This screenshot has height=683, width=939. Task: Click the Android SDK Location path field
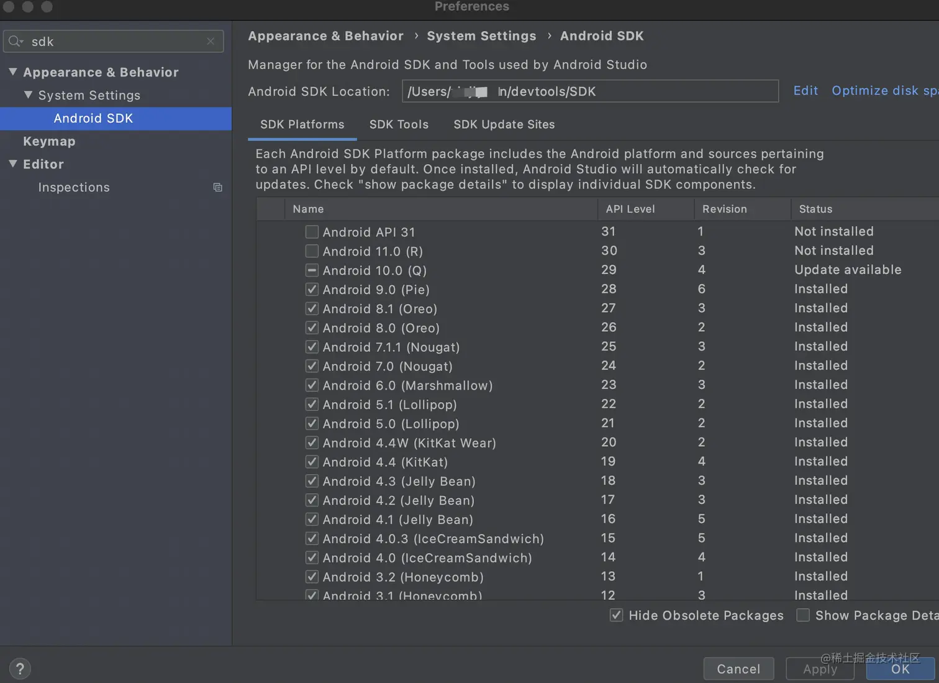590,91
